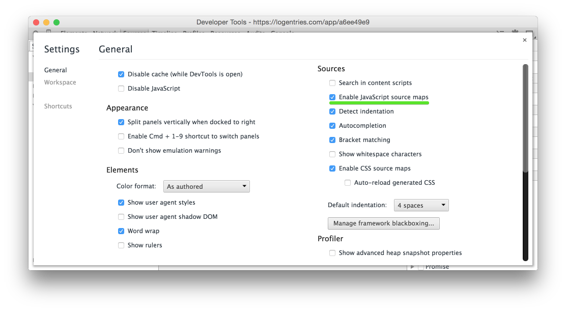The width and height of the screenshot is (566, 311).
Task: Toggle Disable cache checkbox
Action: pyautogui.click(x=121, y=74)
